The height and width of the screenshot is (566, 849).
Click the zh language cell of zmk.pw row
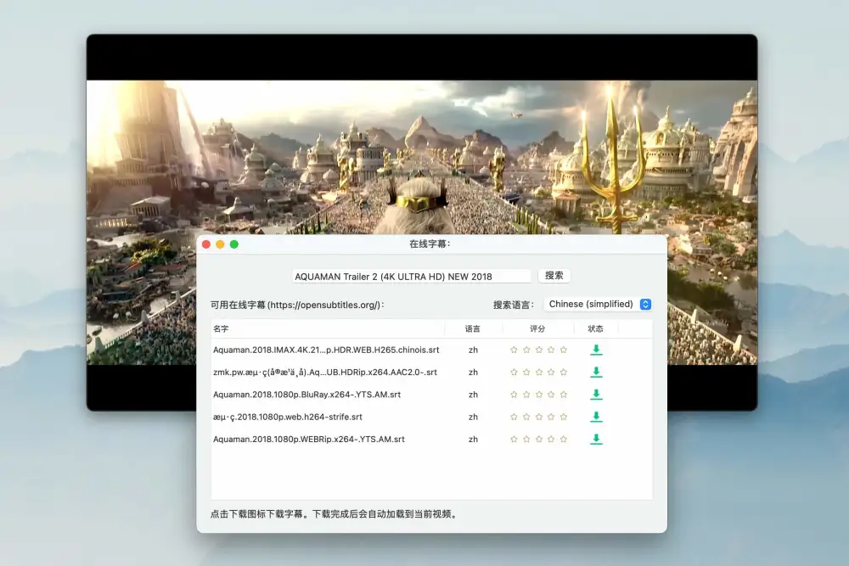[473, 373]
